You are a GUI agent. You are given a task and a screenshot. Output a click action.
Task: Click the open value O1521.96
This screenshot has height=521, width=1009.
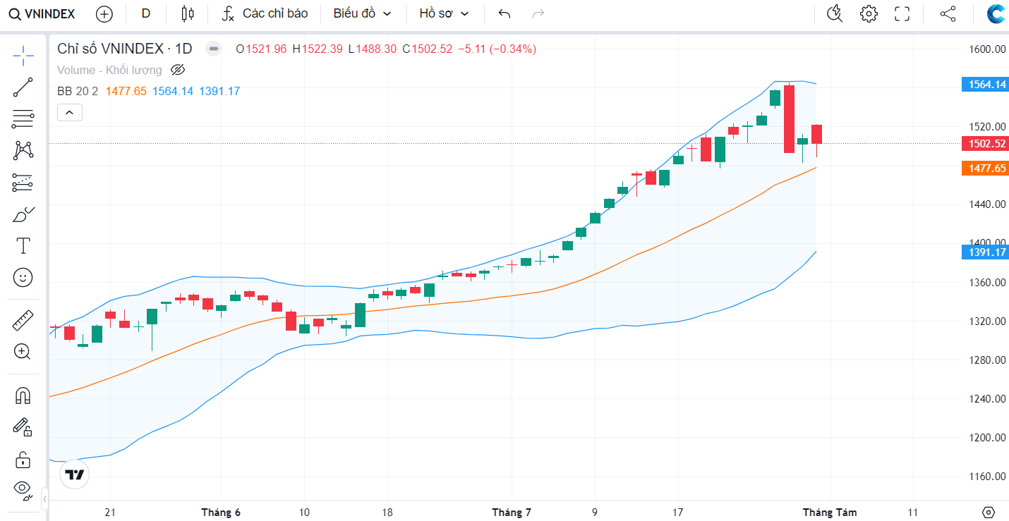pyautogui.click(x=261, y=49)
